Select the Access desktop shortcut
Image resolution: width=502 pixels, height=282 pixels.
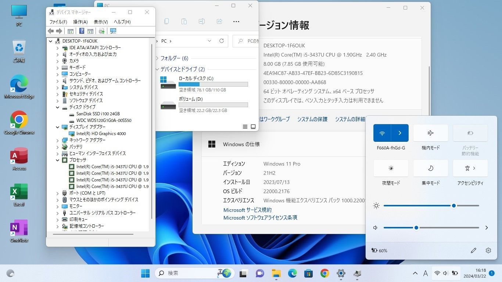[19, 159]
